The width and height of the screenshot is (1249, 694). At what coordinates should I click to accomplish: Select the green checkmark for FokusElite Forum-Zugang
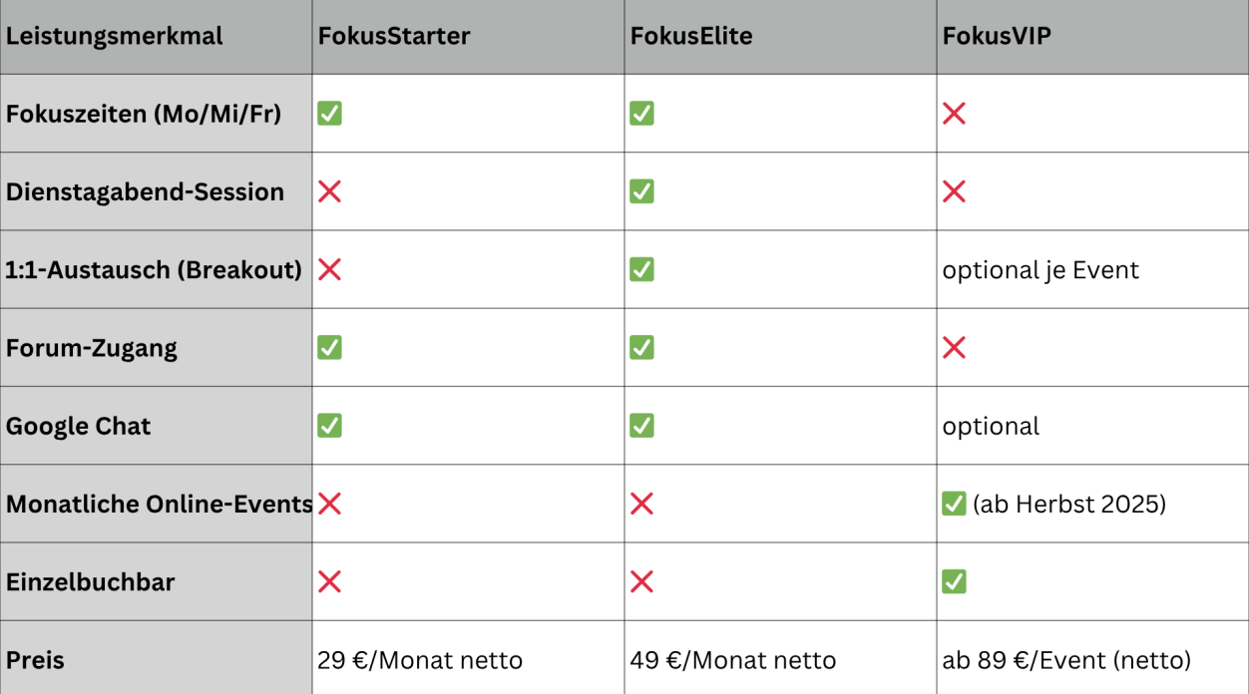[641, 347]
